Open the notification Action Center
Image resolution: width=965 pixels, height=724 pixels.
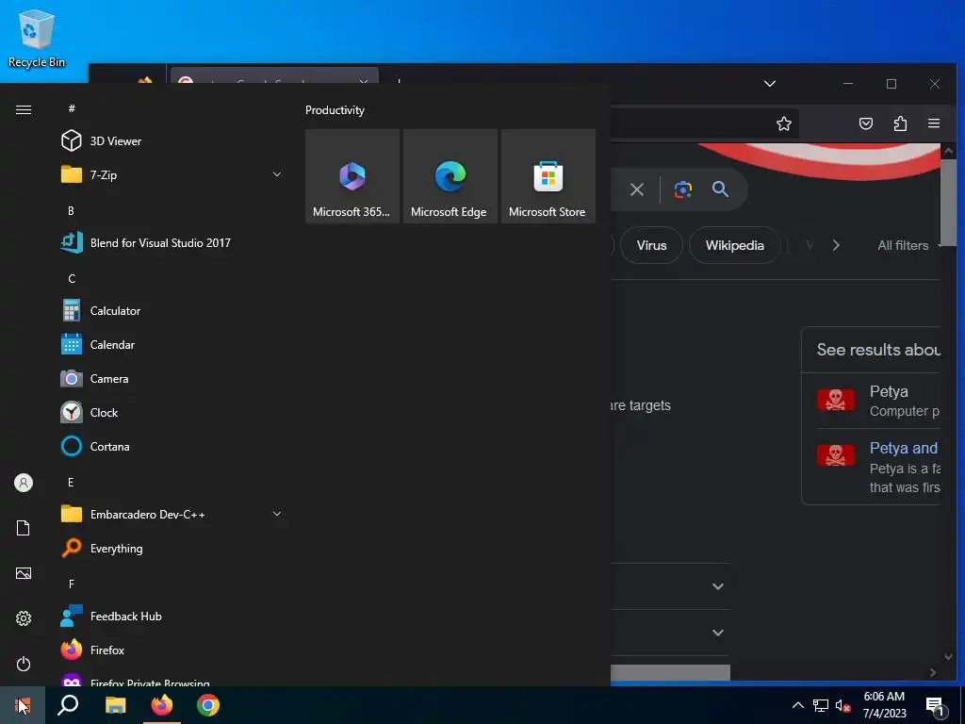pyautogui.click(x=936, y=705)
